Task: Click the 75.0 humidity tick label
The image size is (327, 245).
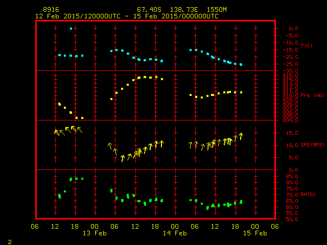Action: (292, 189)
